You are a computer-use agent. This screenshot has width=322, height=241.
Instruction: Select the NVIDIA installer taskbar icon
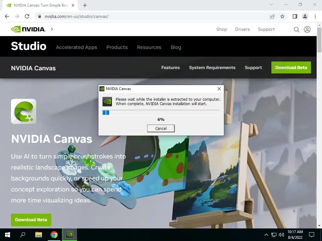69,235
